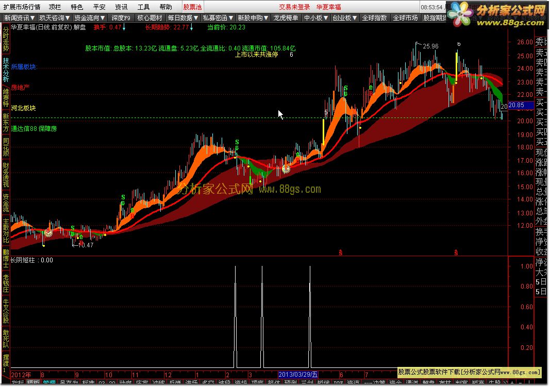
Task: Click the 2012年 label on time axis
Action: coord(21,375)
